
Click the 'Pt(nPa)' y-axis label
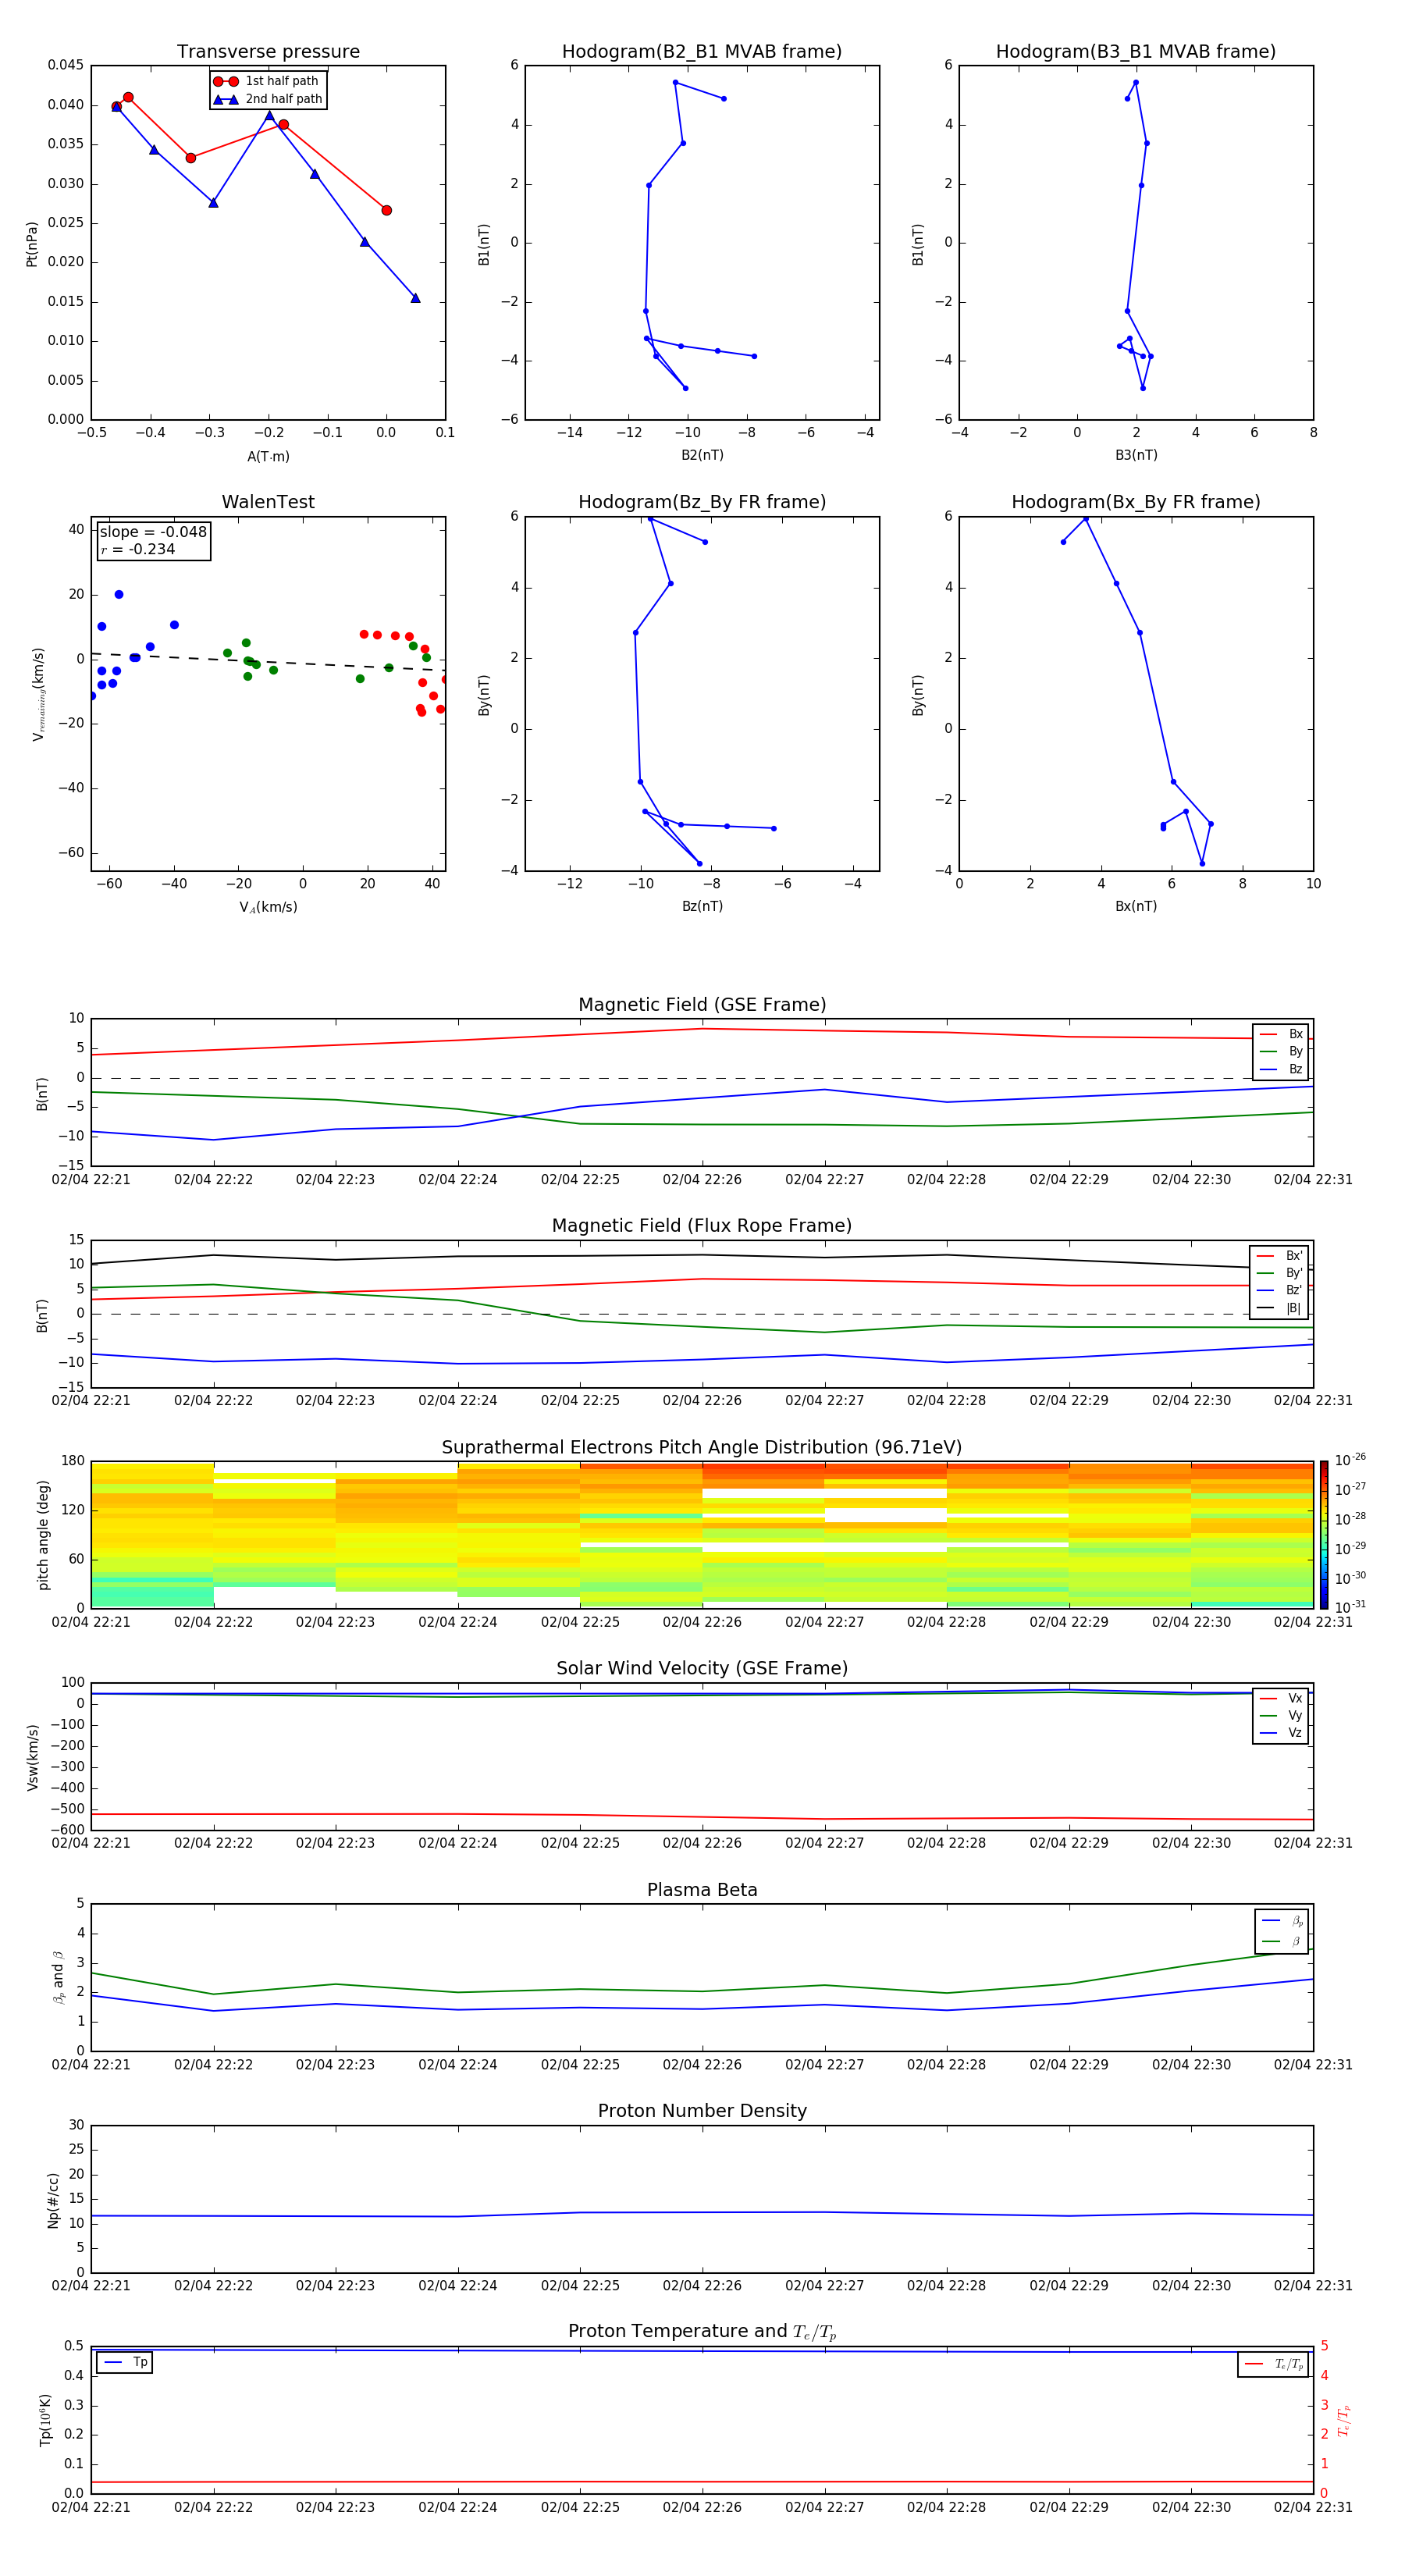pos(32,243)
